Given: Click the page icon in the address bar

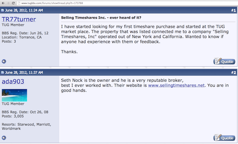Looking at the screenshot, I should [x=19, y=3].
